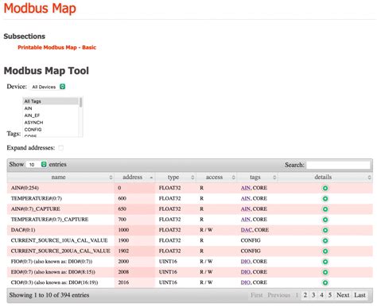Go to page 5 of the table
The height and width of the screenshot is (308, 377).
pyautogui.click(x=330, y=295)
